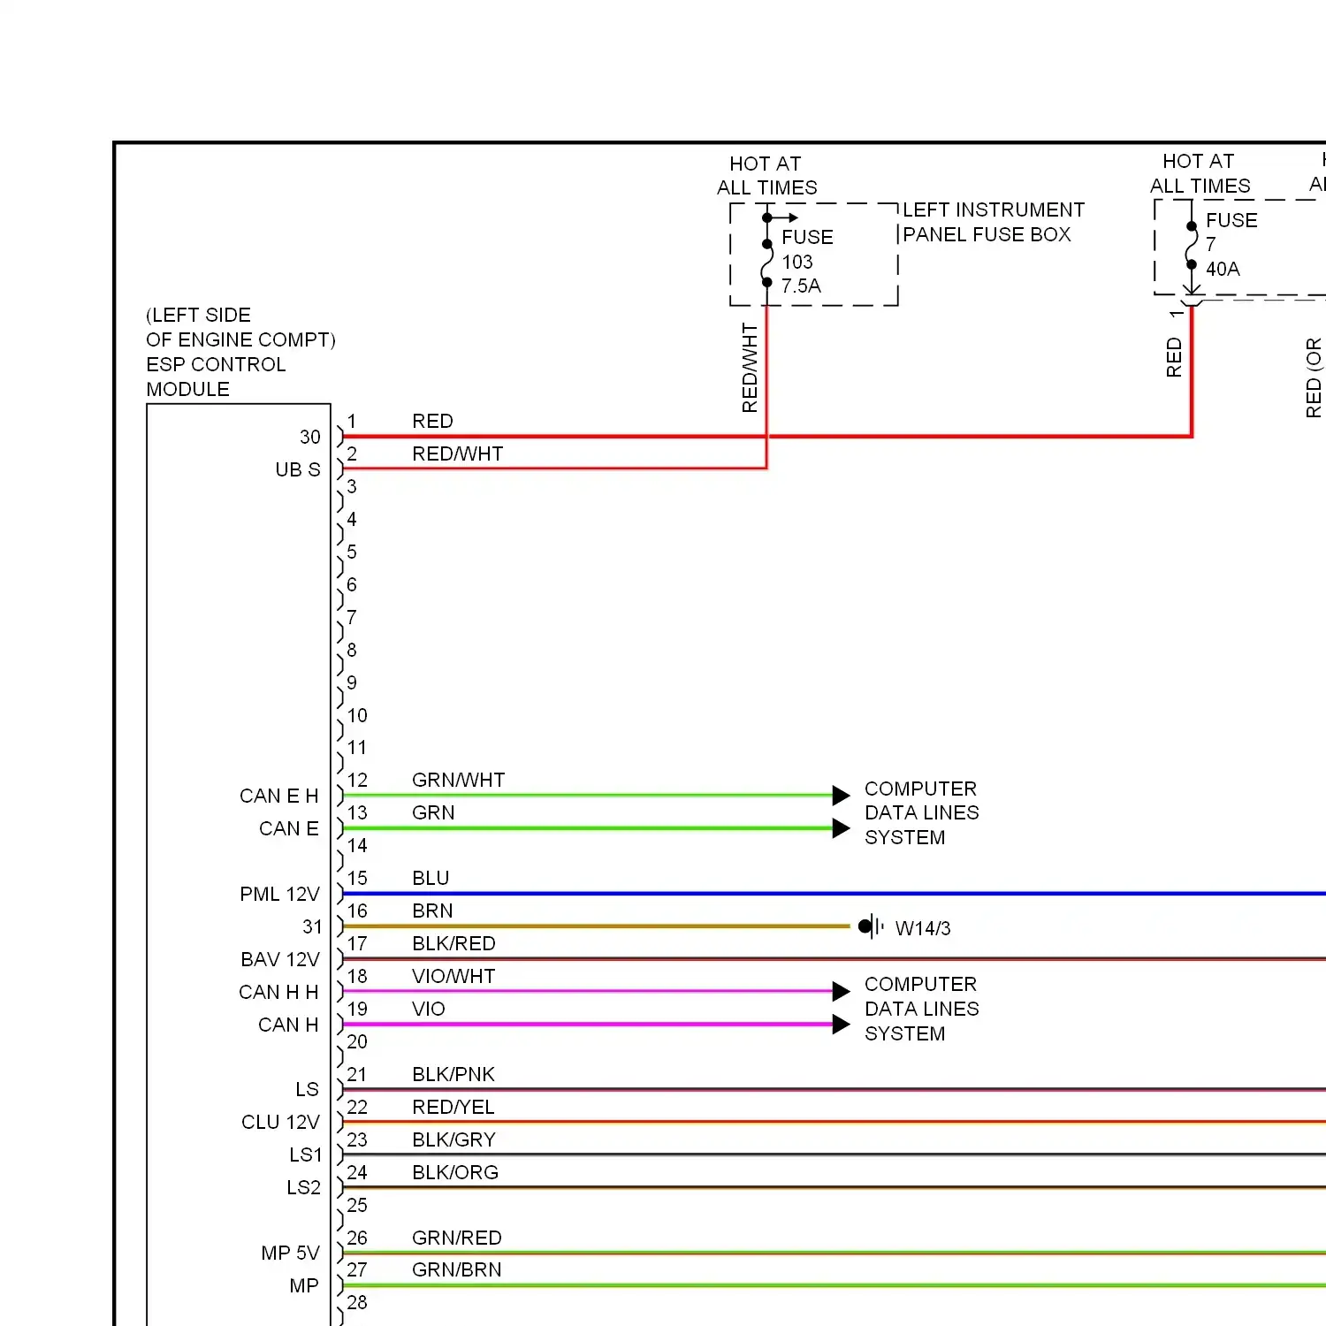Click the GRN/RED label at pin 26
The width and height of the screenshot is (1326, 1326).
point(457,1238)
